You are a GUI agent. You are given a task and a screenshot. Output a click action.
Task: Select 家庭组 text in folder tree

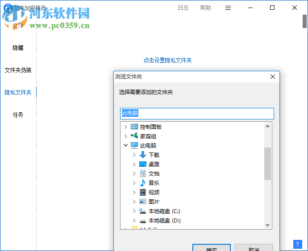pyautogui.click(x=148, y=136)
